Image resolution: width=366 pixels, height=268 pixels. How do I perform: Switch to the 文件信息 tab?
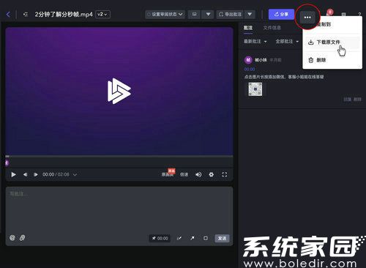[272, 28]
